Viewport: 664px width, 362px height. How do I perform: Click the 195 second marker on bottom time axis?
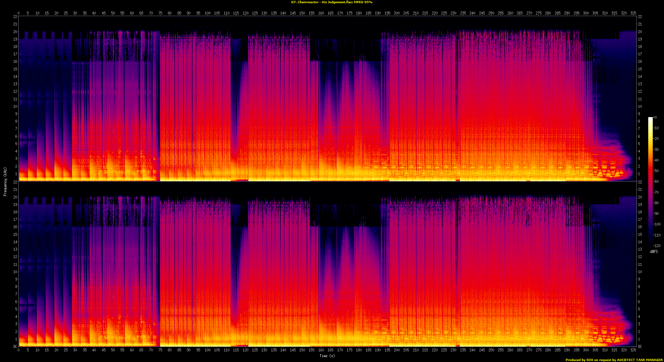point(387,350)
